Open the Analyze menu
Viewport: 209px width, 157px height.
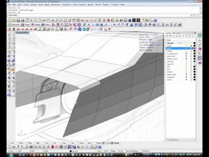83,5
